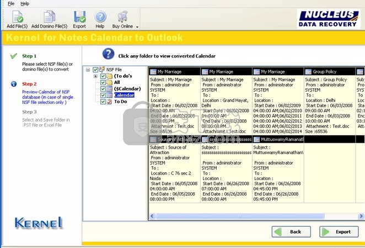This screenshot has height=248, width=365.
Task: Click the horizontal scrollbar left arrow
Action: coord(152,216)
